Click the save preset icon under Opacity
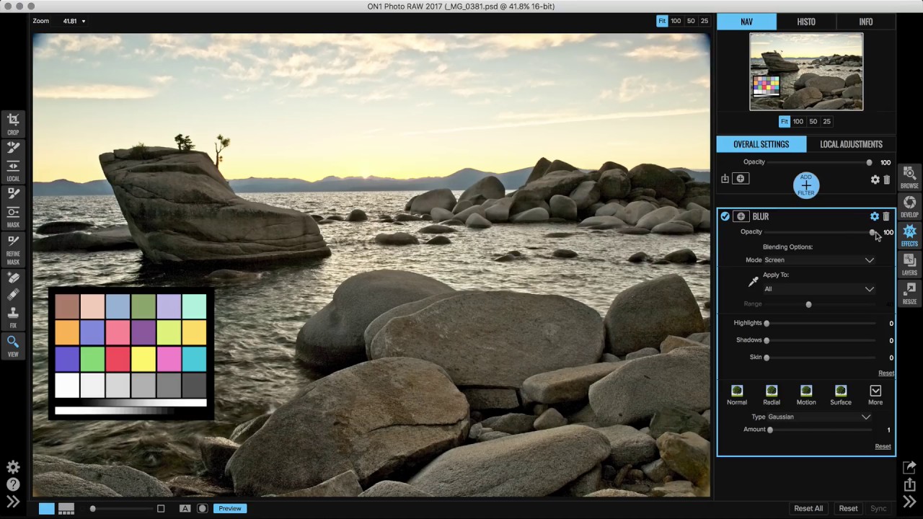The image size is (923, 519). click(725, 179)
